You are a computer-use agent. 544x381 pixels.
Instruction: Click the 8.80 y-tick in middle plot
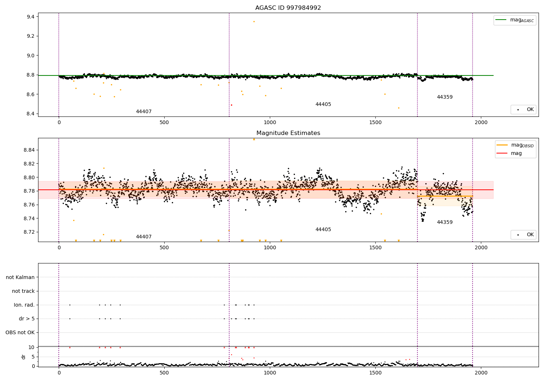(29, 177)
